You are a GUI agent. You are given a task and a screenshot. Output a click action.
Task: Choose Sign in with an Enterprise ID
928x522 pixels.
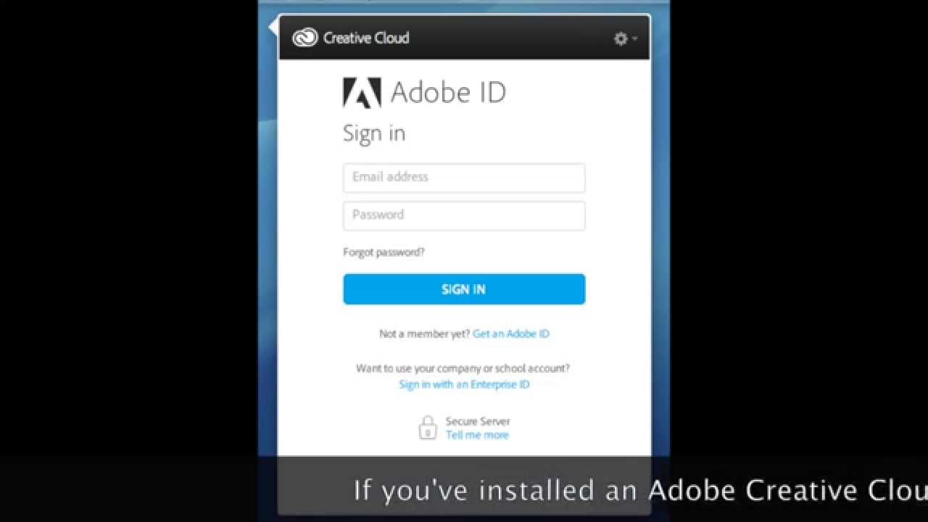tap(464, 385)
